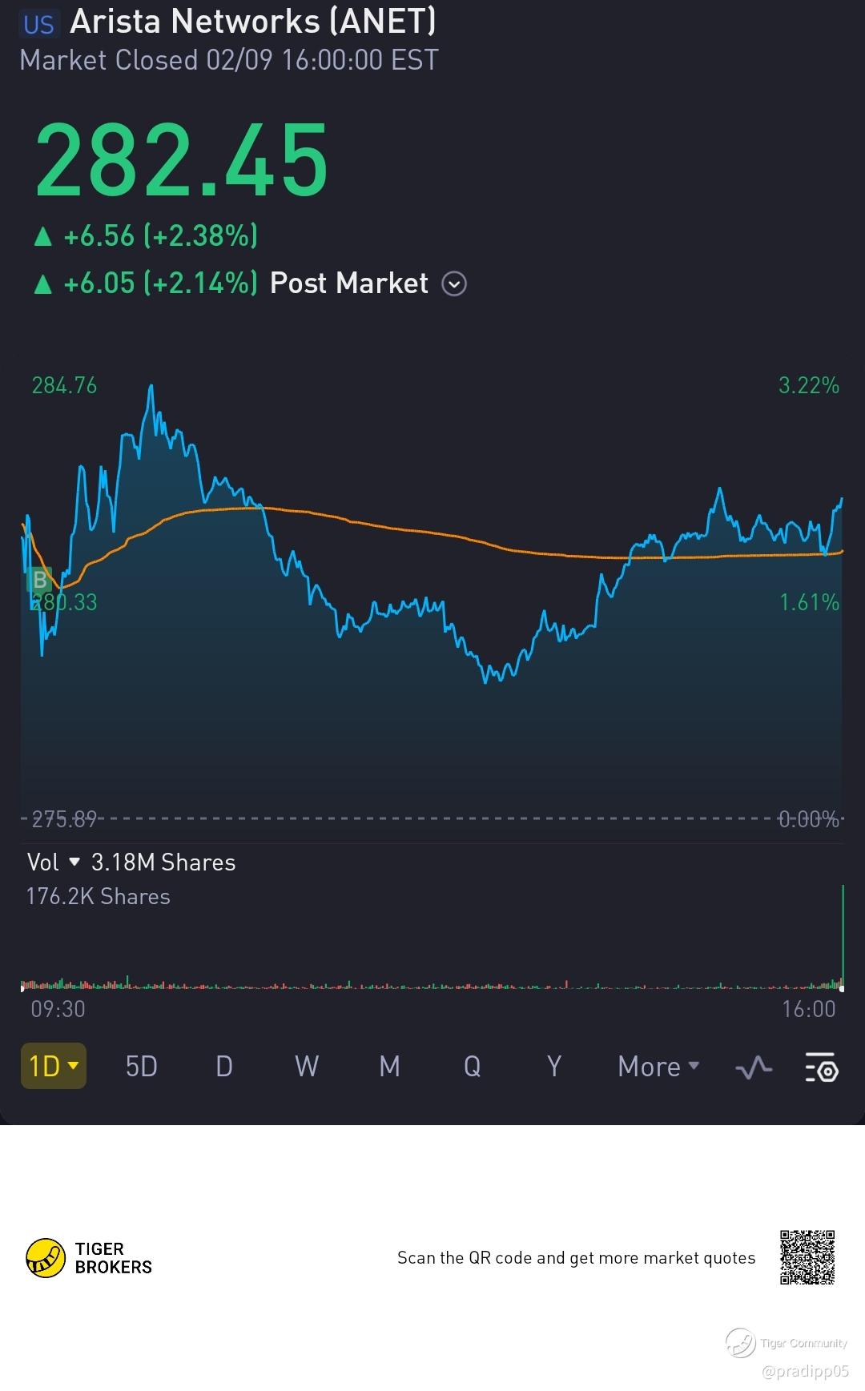865x1391 pixels.
Task: Expand the Post Market chevron
Action: coord(454,283)
